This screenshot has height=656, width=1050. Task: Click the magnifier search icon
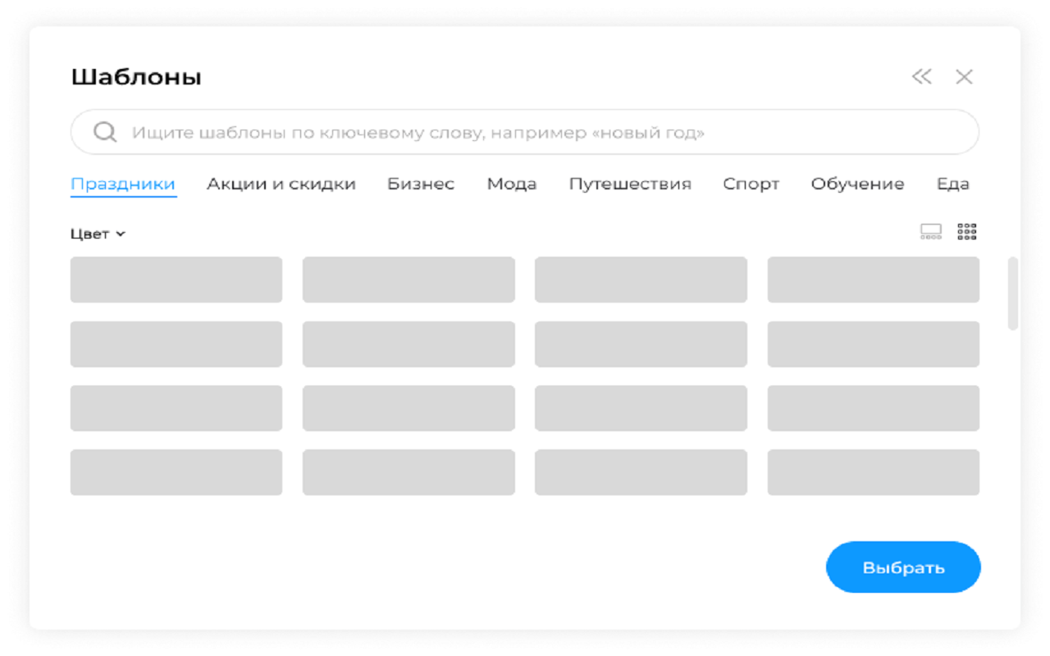pos(104,132)
